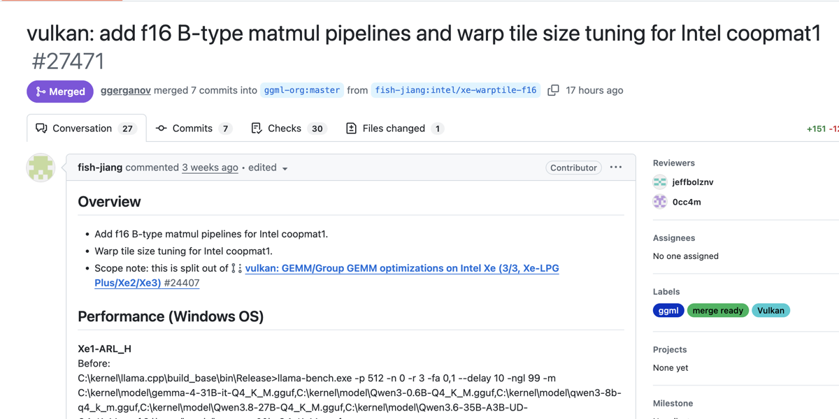Image resolution: width=839 pixels, height=419 pixels.
Task: Open linked PR GEMM/Group GEMM optimizations #24407
Action: pos(327,276)
